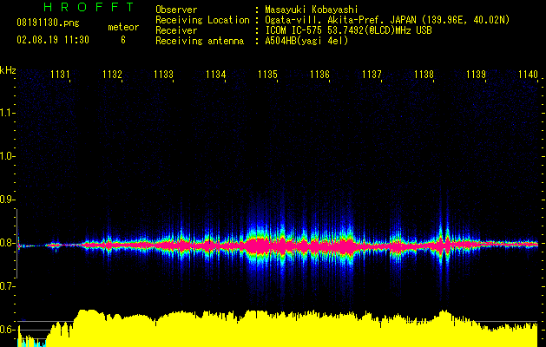Select the ICOM IC-575 receiver text
The image size is (546, 347).
348,30
